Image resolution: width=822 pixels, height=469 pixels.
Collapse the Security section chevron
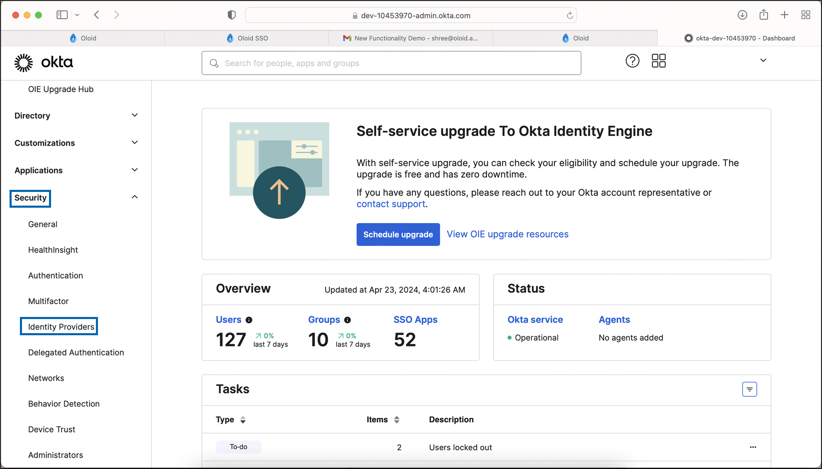tap(135, 197)
